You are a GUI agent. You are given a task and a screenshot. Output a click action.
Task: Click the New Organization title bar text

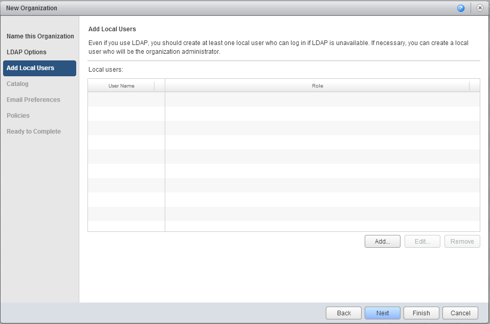click(x=32, y=8)
